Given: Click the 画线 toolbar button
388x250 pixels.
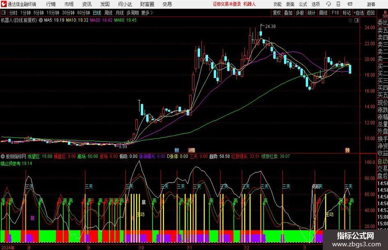Looking at the screenshot, I should tap(323, 13).
